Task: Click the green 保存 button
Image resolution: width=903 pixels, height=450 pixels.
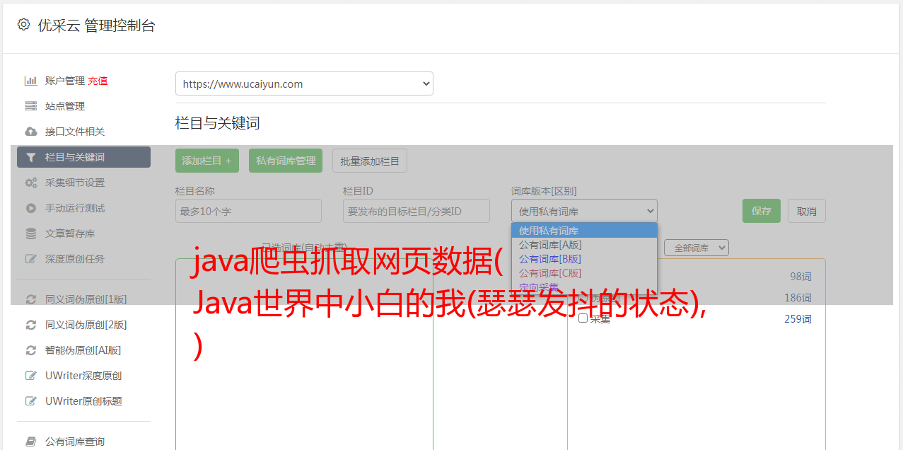Action: [762, 211]
